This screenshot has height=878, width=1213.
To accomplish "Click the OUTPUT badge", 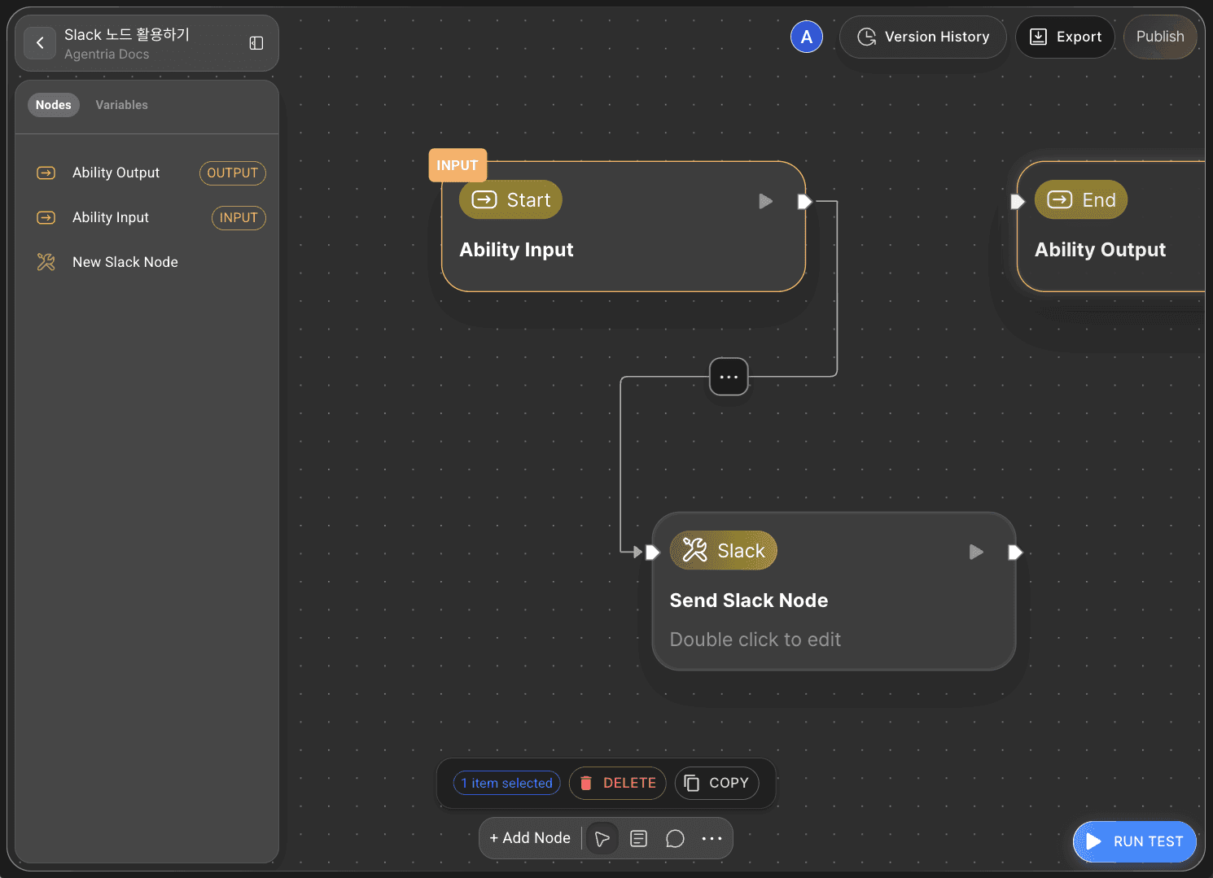I will pyautogui.click(x=233, y=173).
